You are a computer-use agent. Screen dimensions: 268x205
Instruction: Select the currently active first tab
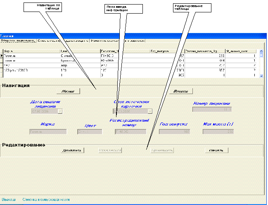[x=18, y=40]
